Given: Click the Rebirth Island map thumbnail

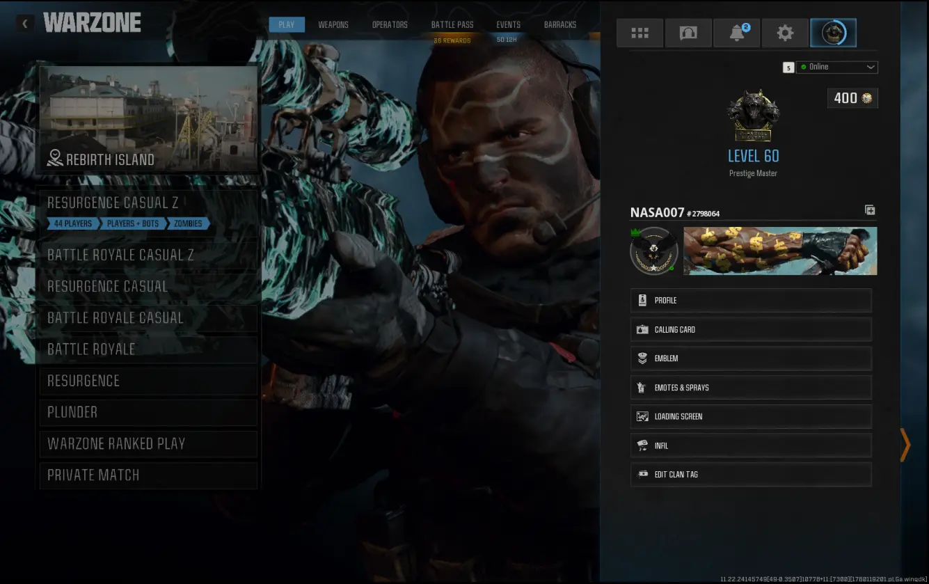Looking at the screenshot, I should pyautogui.click(x=149, y=118).
